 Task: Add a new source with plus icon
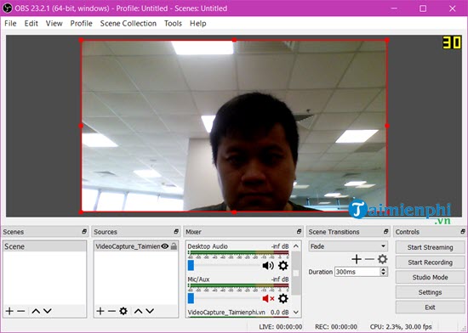[100, 311]
